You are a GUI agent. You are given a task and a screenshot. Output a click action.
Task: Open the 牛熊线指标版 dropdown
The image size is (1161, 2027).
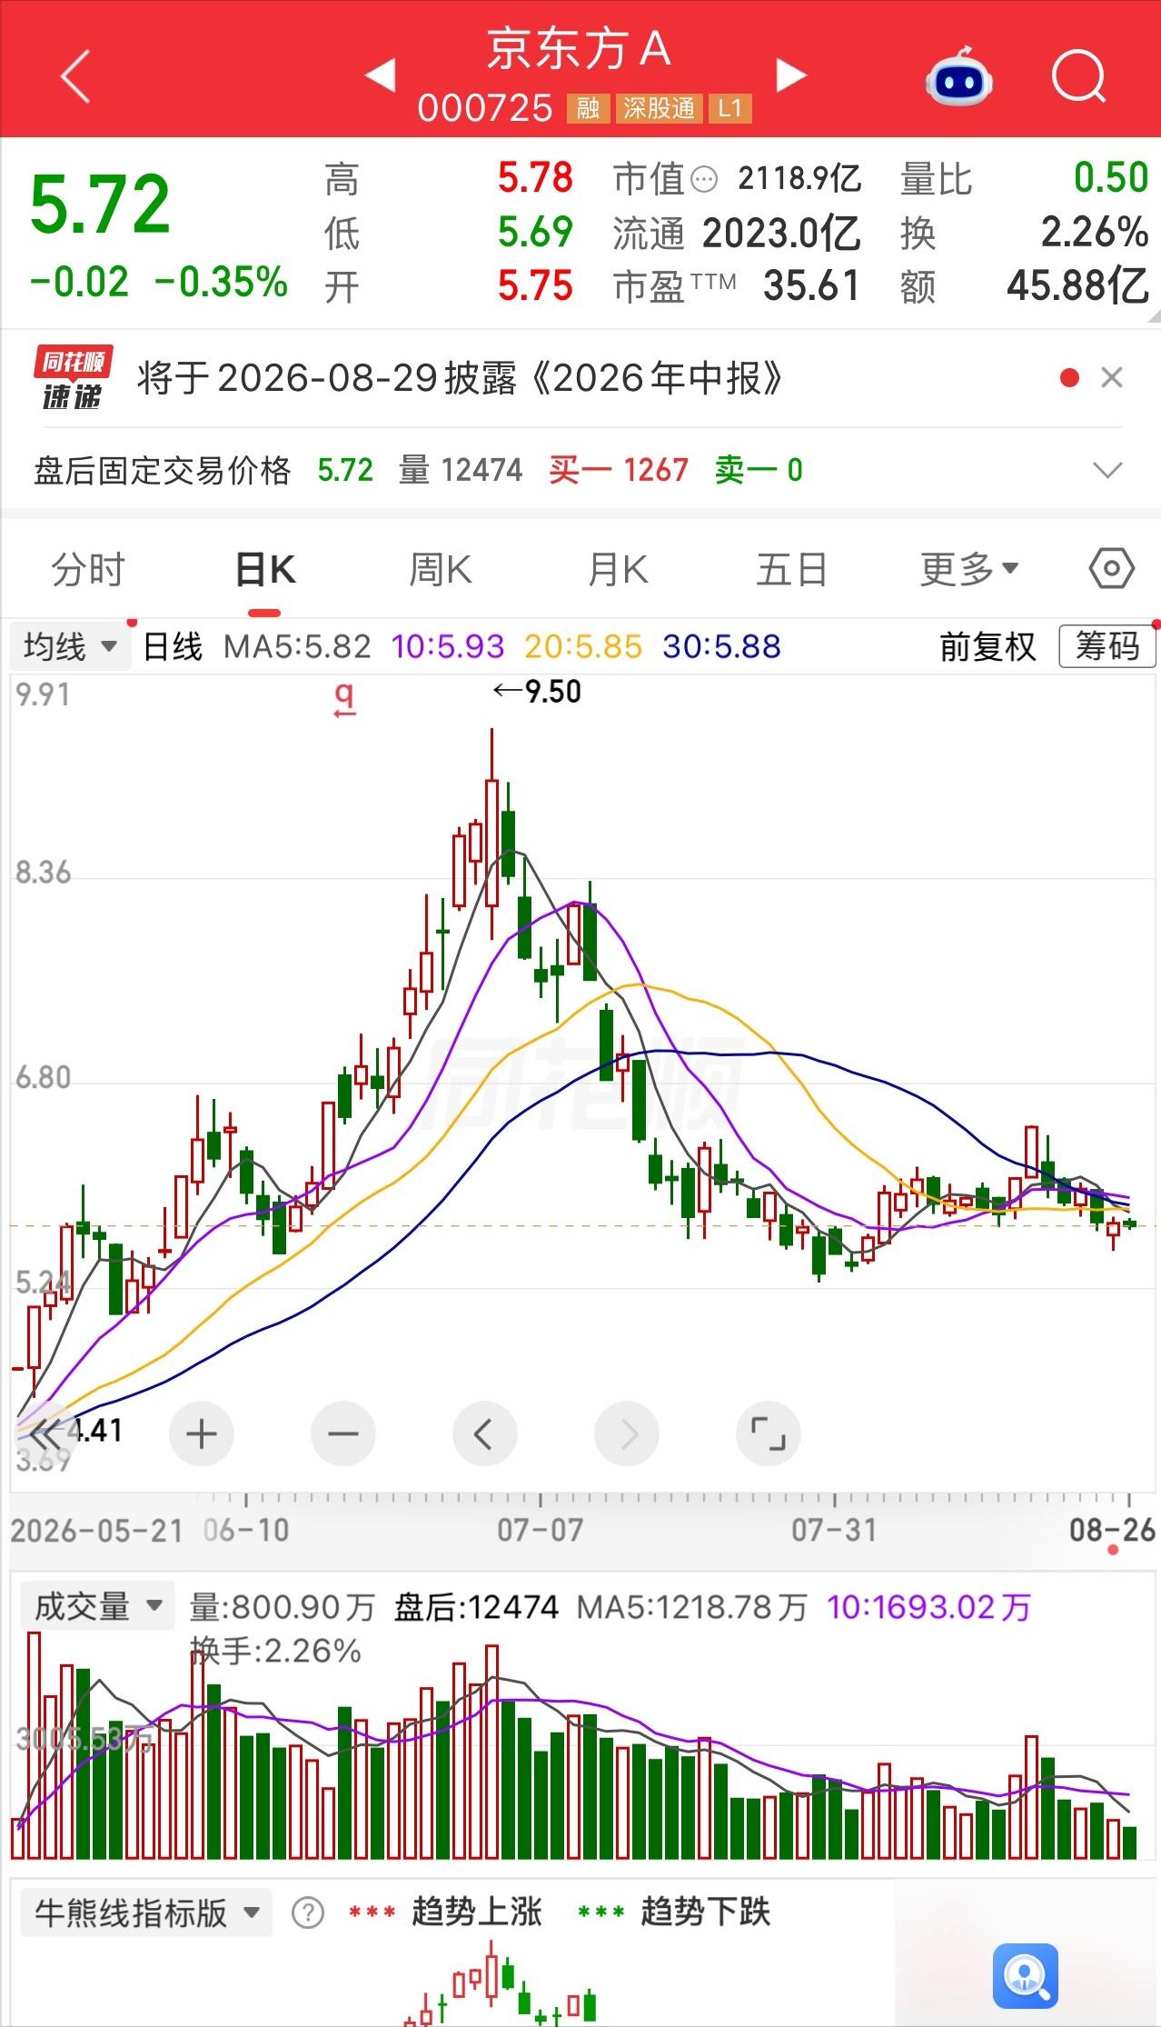(x=146, y=1912)
